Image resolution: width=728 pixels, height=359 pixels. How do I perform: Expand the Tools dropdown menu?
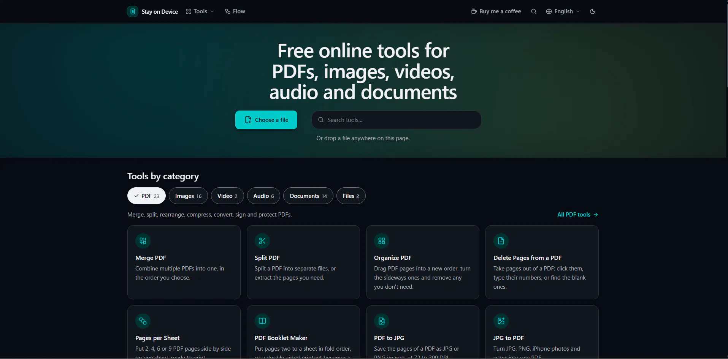pos(200,11)
